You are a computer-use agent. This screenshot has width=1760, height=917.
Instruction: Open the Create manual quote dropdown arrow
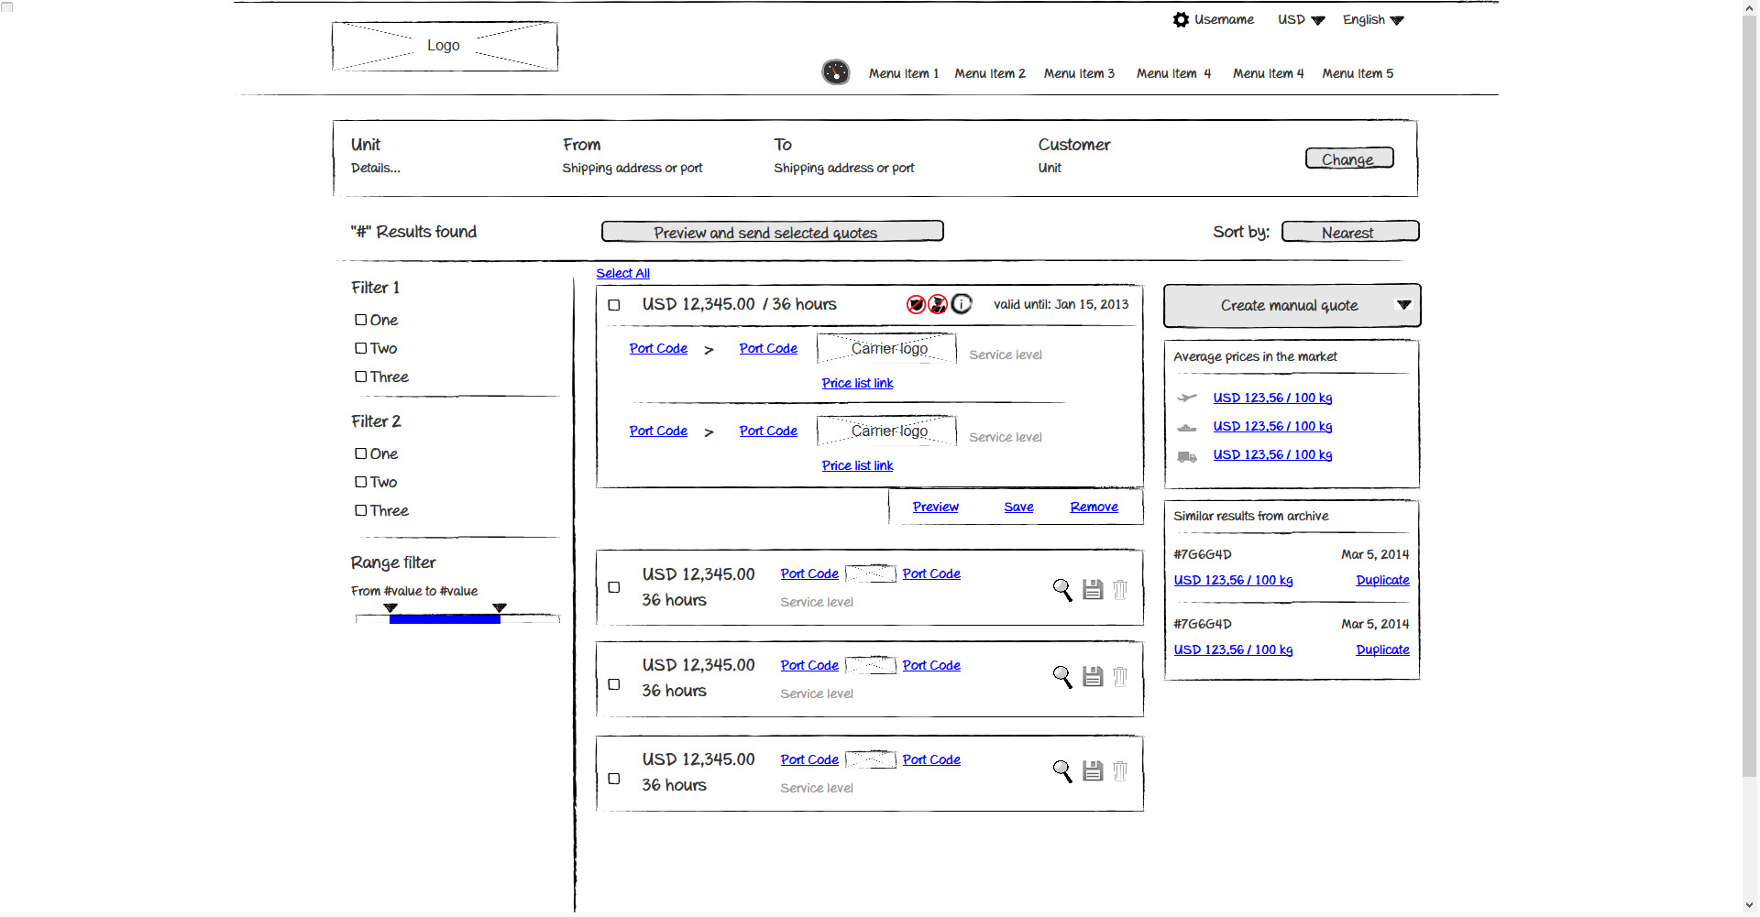click(x=1403, y=305)
